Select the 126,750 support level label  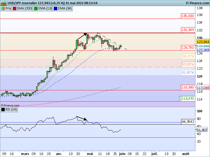click(188, 47)
